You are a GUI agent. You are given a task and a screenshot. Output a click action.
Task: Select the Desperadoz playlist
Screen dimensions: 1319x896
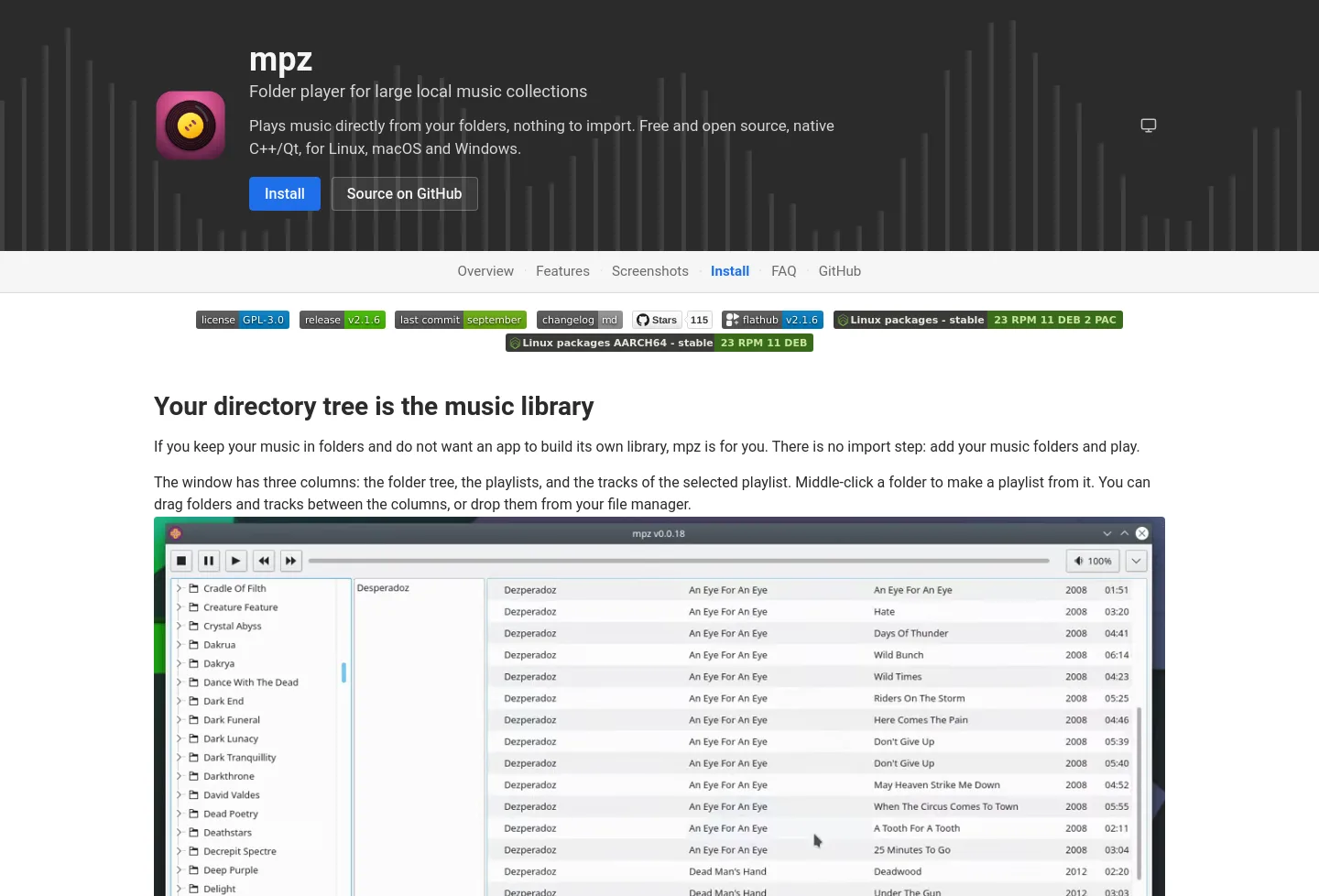pyautogui.click(x=383, y=588)
